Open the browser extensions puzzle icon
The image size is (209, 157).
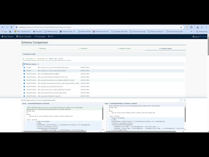click(191, 27)
